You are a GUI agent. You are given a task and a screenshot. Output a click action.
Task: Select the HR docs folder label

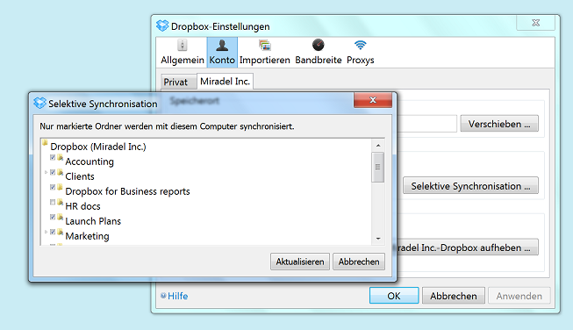82,206
